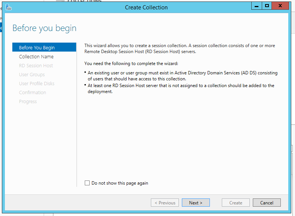Select the RD Session Host step
The image size is (295, 216).
(x=36, y=65)
